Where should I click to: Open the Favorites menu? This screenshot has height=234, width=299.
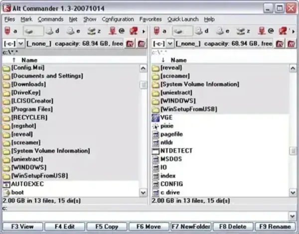pos(150,19)
